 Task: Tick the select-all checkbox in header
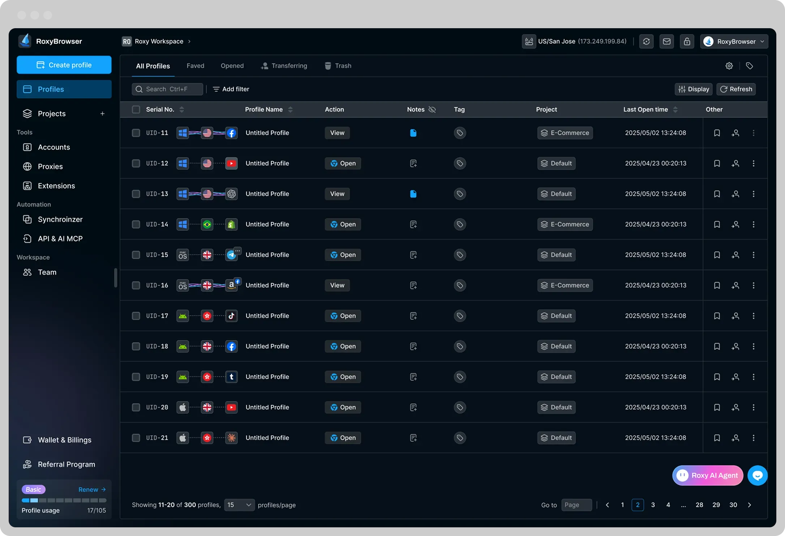point(136,110)
